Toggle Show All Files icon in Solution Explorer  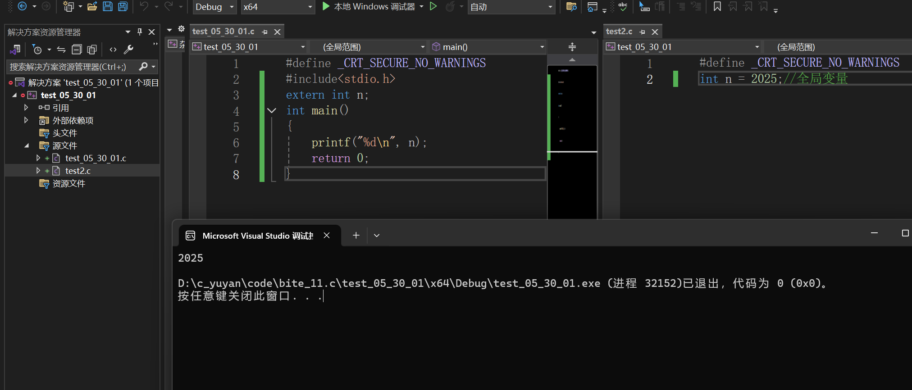pos(92,50)
